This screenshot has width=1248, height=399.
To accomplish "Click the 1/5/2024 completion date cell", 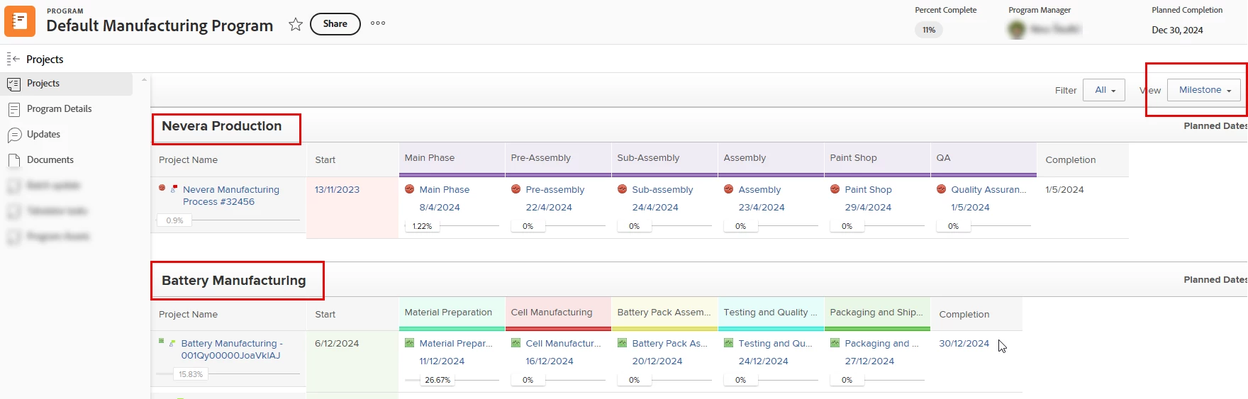I will 1064,190.
